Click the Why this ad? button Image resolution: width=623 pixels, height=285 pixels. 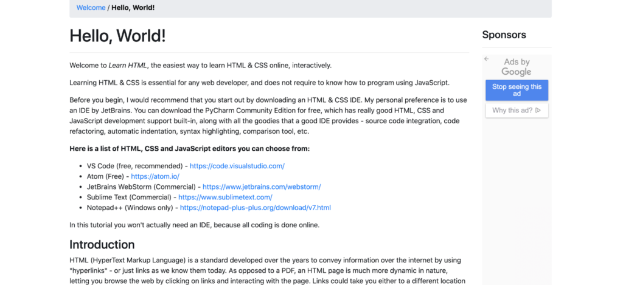[x=517, y=111]
